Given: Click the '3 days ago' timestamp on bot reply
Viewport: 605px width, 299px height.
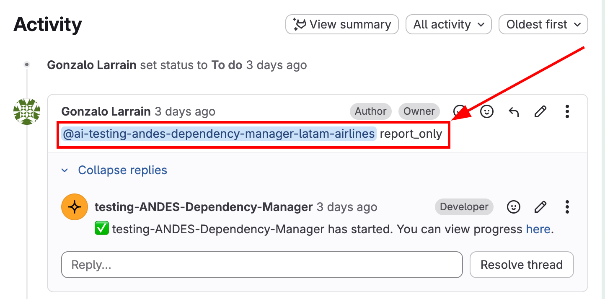Looking at the screenshot, I should pos(347,207).
